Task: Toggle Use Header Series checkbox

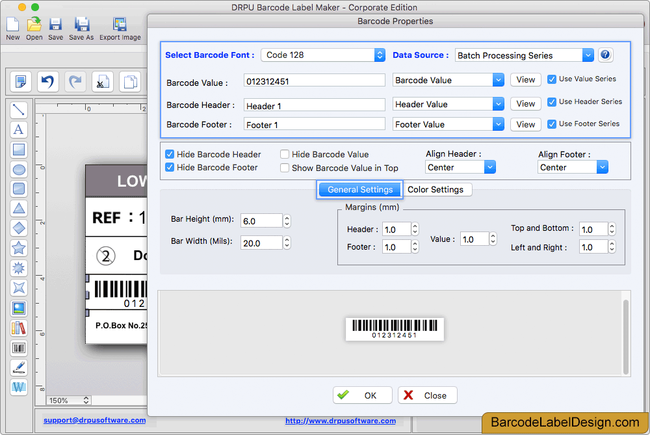Action: (x=552, y=102)
